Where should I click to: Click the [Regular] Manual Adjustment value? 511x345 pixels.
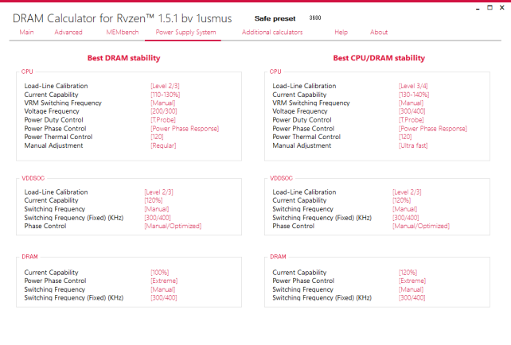[x=163, y=145]
